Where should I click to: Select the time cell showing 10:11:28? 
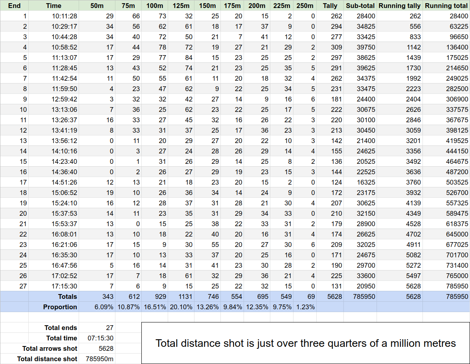pyautogui.click(x=54, y=16)
